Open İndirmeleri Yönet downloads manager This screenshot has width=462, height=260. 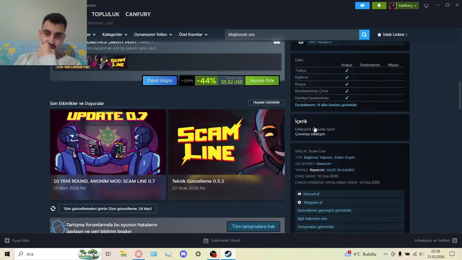(x=222, y=240)
